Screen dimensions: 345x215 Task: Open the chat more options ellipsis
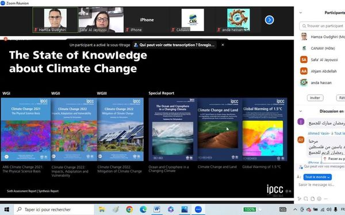tap(326, 199)
